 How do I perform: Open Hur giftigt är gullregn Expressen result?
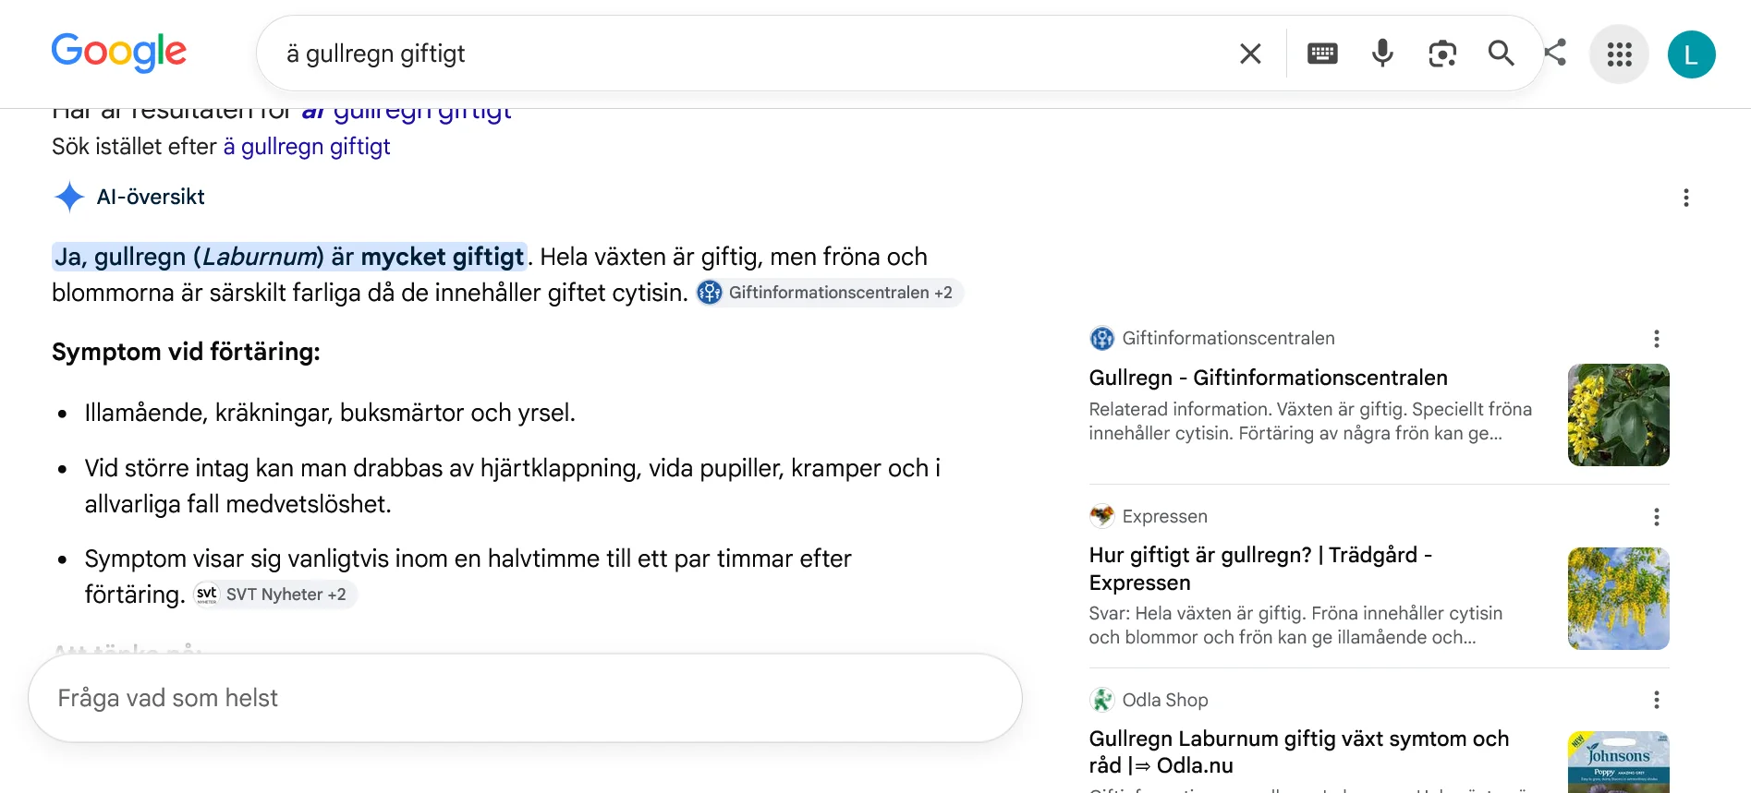1260,569
